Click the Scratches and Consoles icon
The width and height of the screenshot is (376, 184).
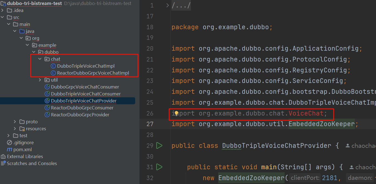click(x=3, y=164)
